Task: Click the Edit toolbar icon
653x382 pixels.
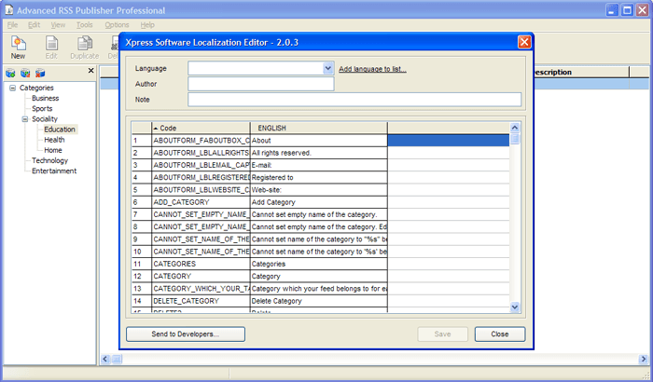Action: 51,48
